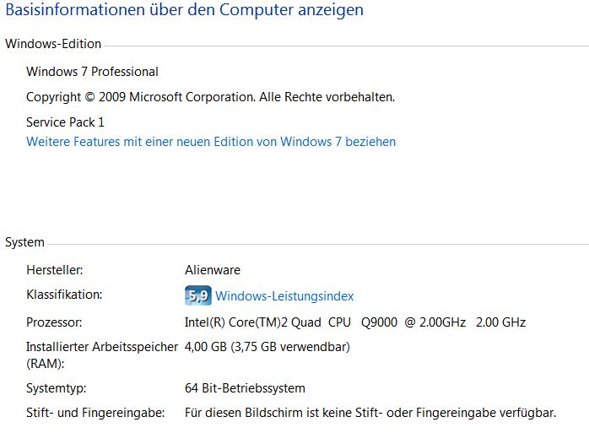Viewport: 589px width, 433px height.
Task: Select the 'Windows 7 Professional' text
Action: click(x=92, y=72)
